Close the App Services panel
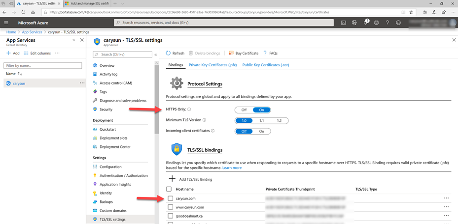 (x=82, y=40)
